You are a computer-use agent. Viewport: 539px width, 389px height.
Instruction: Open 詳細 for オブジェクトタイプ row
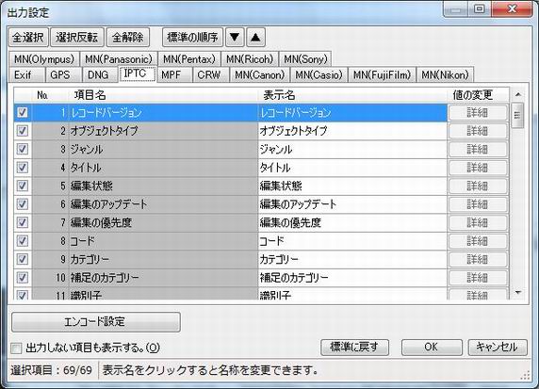478,131
